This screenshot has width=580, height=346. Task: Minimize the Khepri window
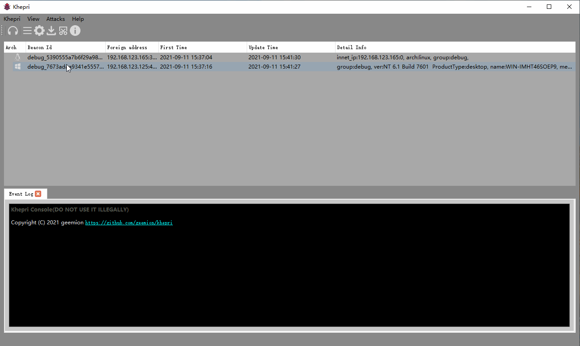[x=529, y=7]
